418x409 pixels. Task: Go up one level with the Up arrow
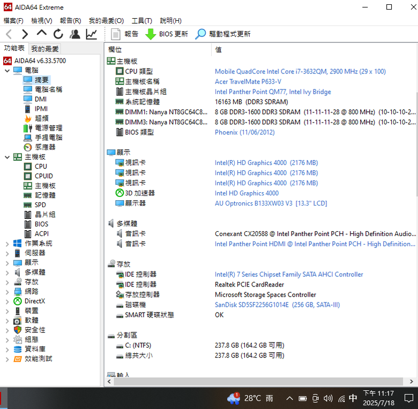(42, 33)
